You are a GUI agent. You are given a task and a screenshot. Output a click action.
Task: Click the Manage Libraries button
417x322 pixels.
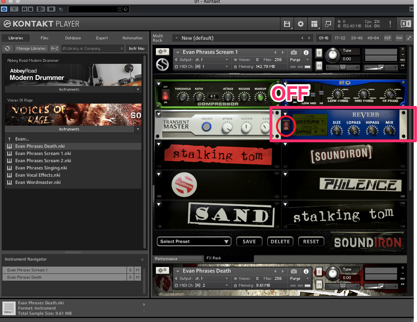click(31, 49)
